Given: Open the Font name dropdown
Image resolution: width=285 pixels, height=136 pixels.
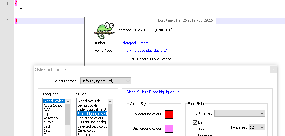Looking at the screenshot, I should point(240,113).
